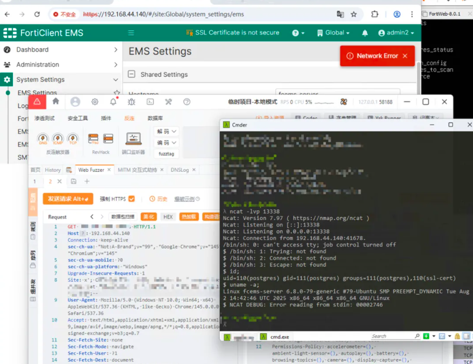Open the 历史 history link

click(159, 199)
